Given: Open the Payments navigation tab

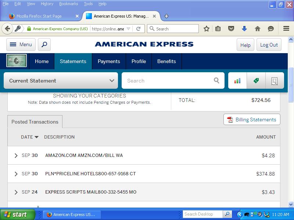Looking at the screenshot, I should click(x=109, y=61).
